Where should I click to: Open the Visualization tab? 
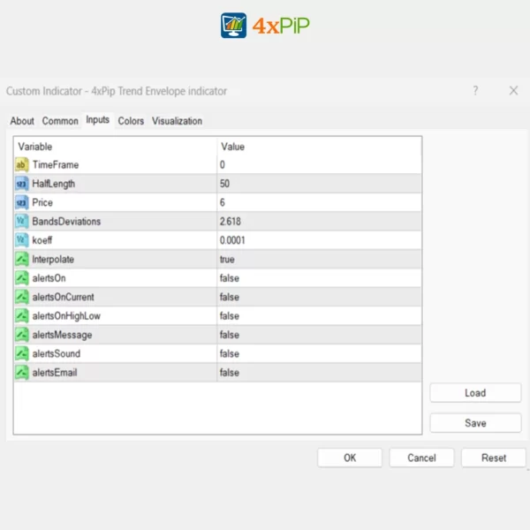177,121
